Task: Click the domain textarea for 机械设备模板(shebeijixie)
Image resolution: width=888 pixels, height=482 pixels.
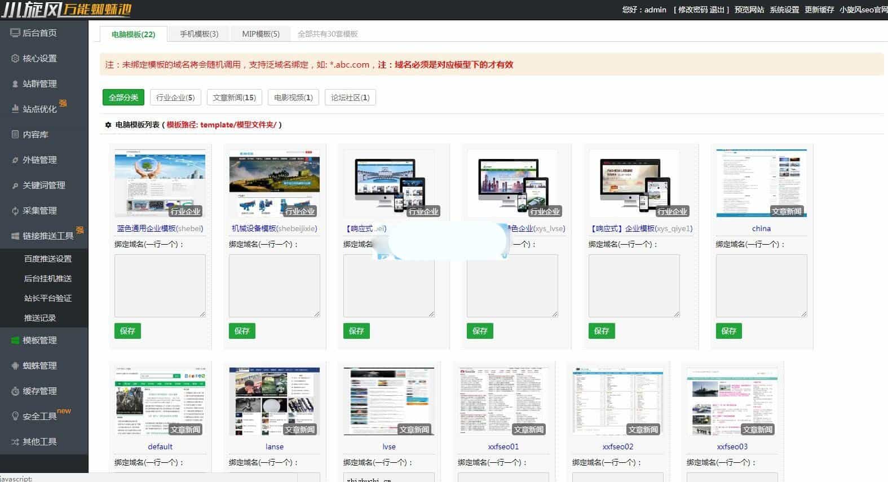Action: (x=275, y=286)
